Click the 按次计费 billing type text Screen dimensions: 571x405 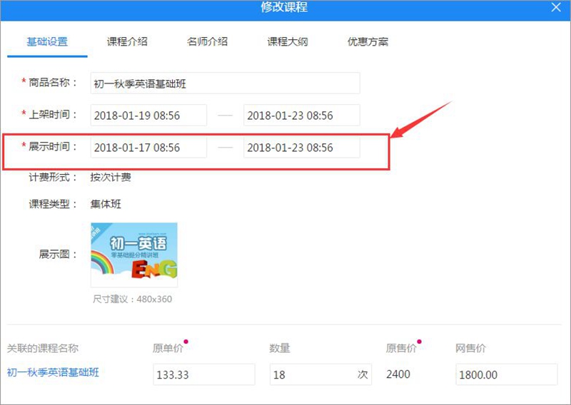click(111, 178)
